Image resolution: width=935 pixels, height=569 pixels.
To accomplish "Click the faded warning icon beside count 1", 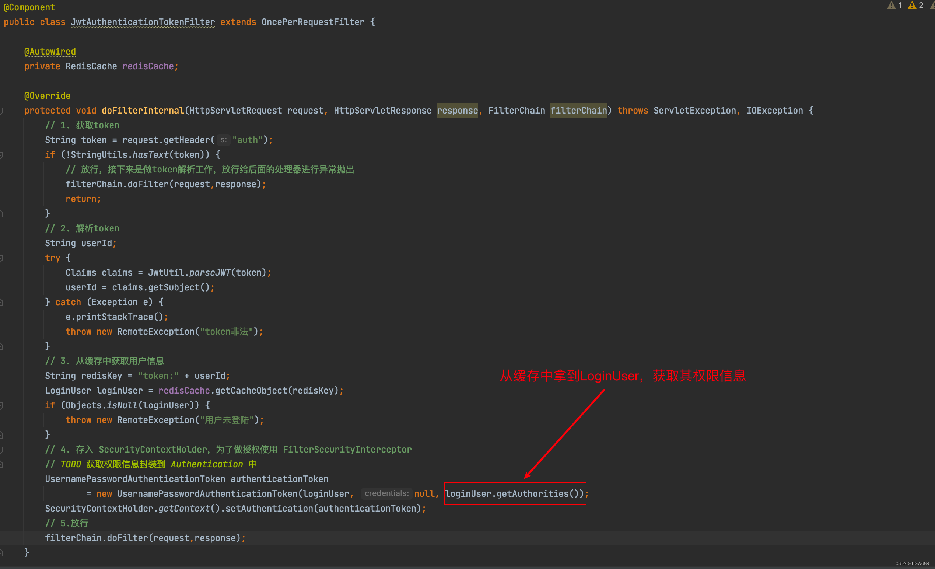I will tap(892, 5).
